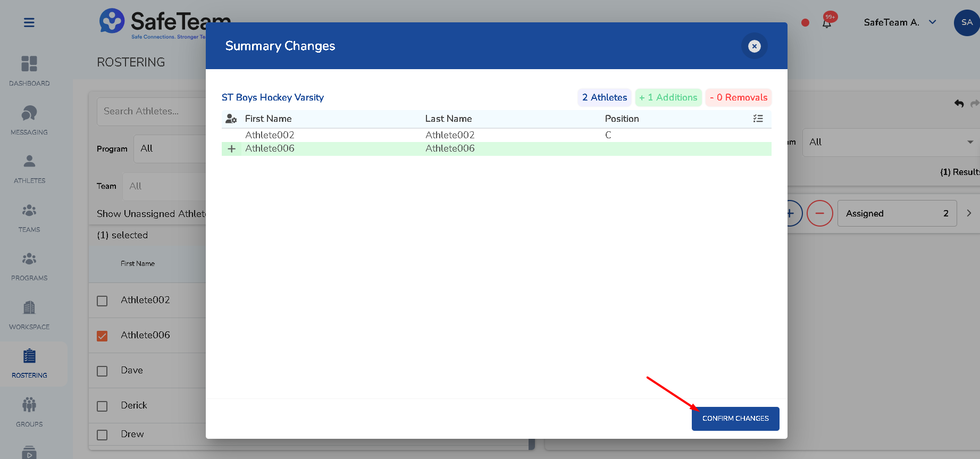Click the First Name header in roster list
This screenshot has width=980, height=459.
point(138,263)
